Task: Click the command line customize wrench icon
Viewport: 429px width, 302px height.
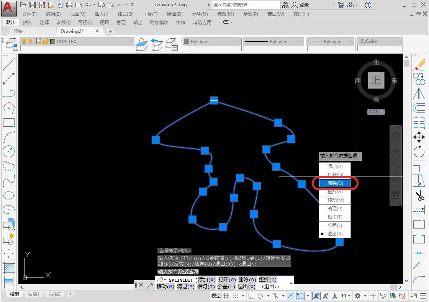Action: click(x=150, y=286)
